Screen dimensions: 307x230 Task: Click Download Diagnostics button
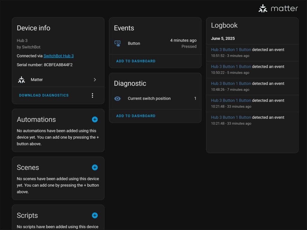click(44, 96)
